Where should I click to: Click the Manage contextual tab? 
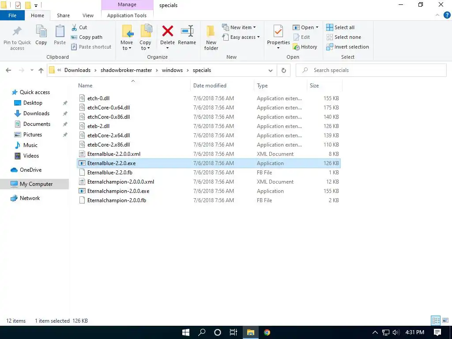coord(127,4)
